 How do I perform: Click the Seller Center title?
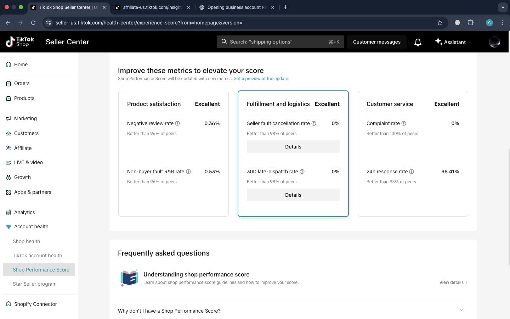click(x=67, y=42)
